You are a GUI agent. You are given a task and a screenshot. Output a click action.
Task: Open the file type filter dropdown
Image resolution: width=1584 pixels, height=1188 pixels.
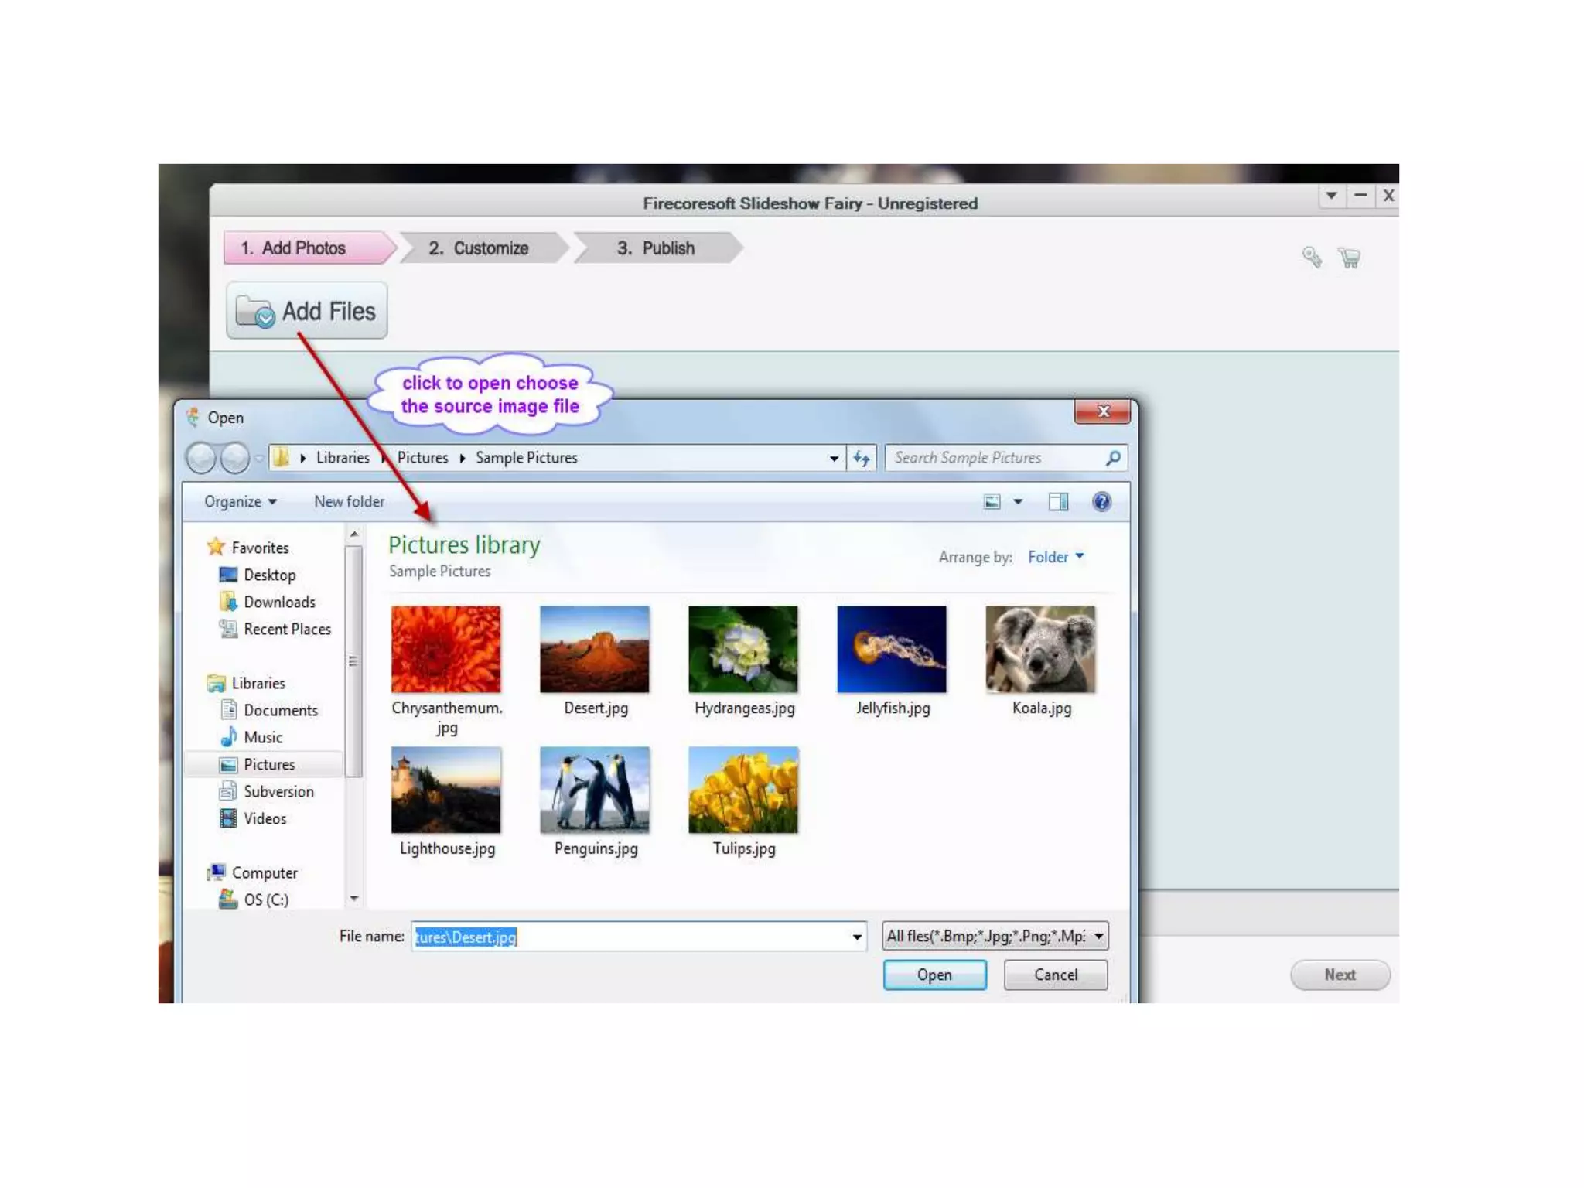tap(995, 936)
